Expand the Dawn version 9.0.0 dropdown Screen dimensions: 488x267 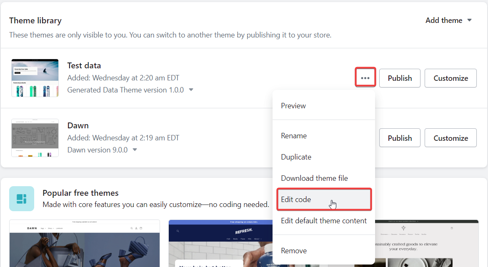tap(135, 150)
